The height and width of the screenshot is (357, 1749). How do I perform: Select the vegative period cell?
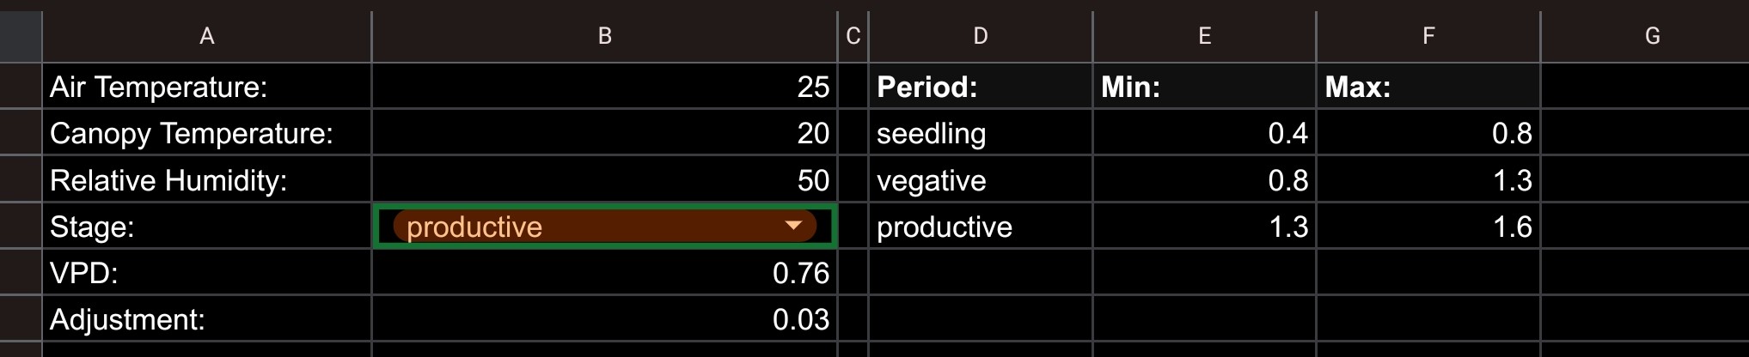[980, 180]
